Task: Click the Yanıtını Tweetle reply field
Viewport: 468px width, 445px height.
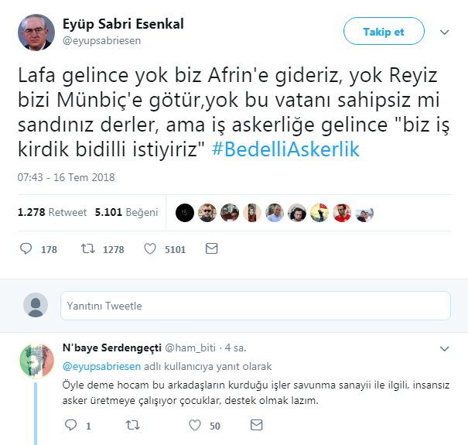Action: [x=255, y=306]
